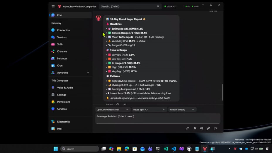Click the Op status indicator
The height and width of the screenshot is (153, 272).
click(x=188, y=6)
